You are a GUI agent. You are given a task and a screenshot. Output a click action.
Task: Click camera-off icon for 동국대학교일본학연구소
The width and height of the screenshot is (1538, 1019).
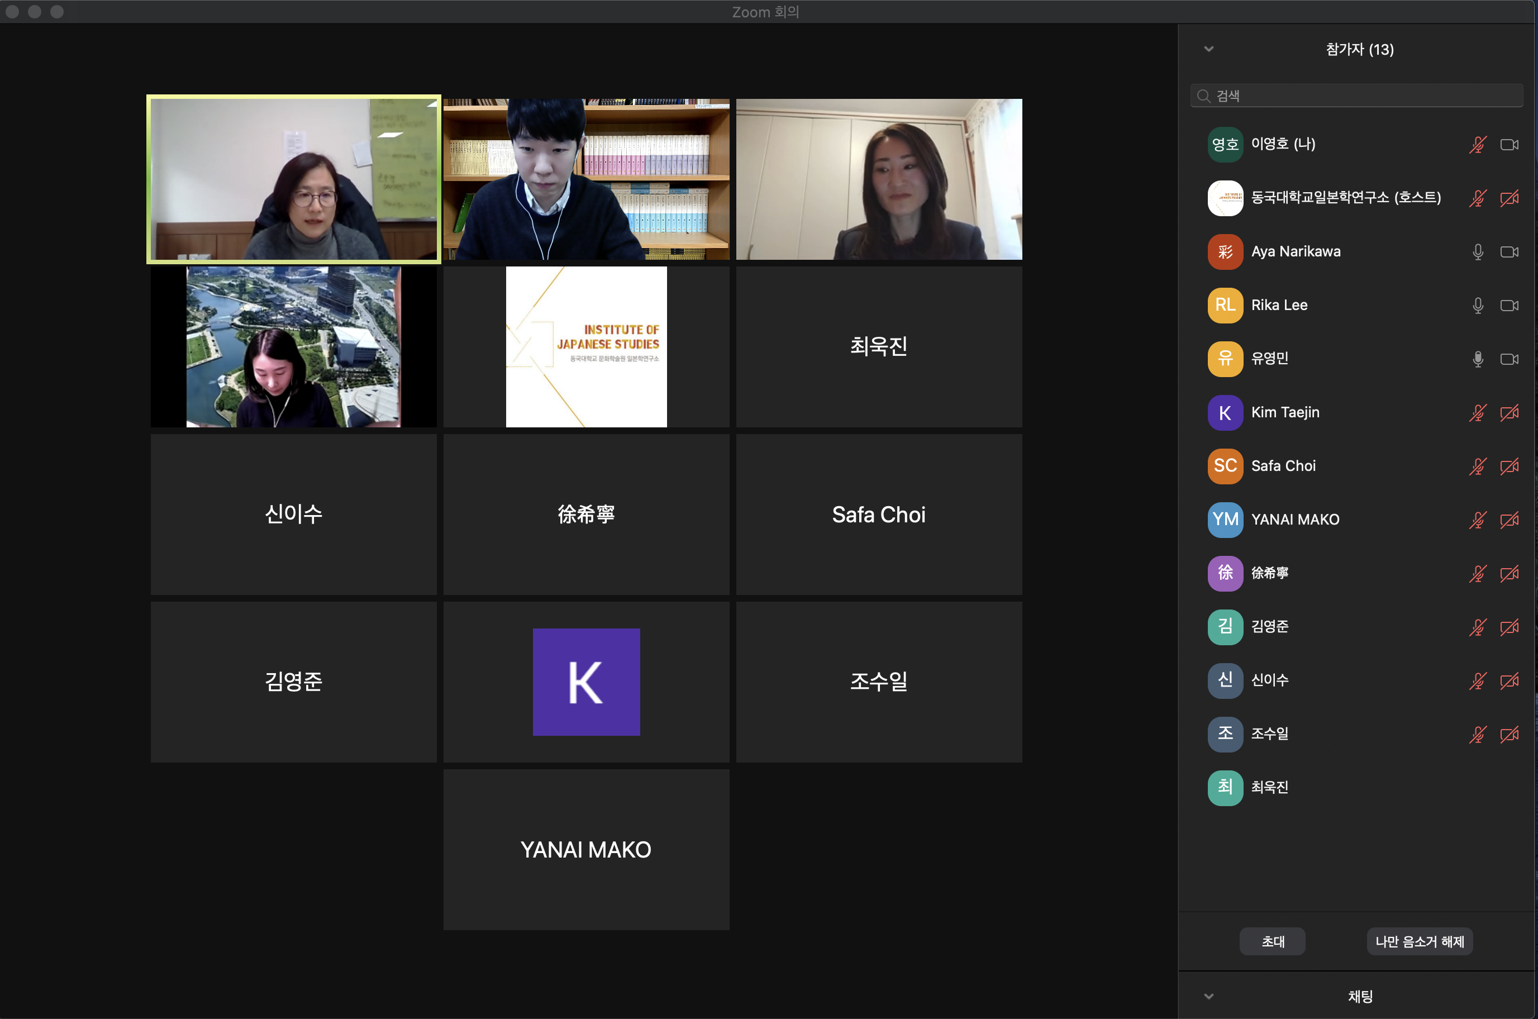click(x=1509, y=198)
